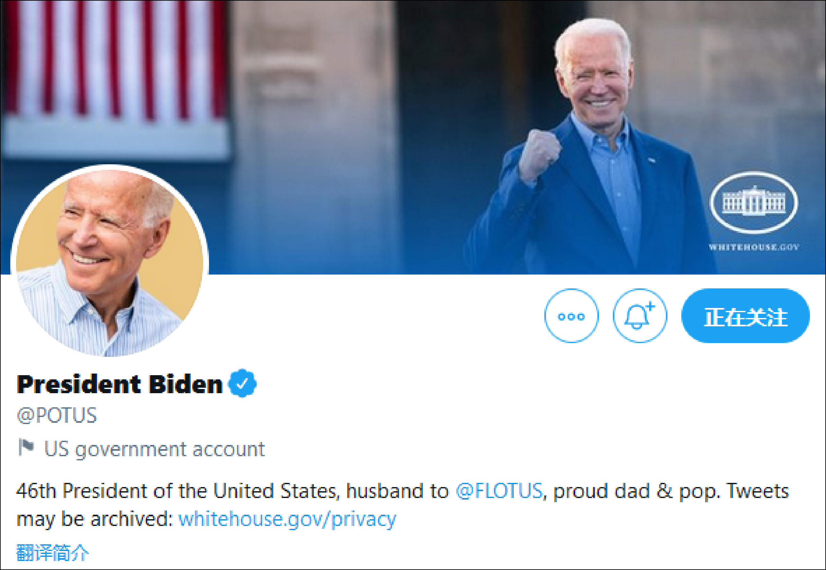
Task: Click the President Biden display name
Action: 120,384
